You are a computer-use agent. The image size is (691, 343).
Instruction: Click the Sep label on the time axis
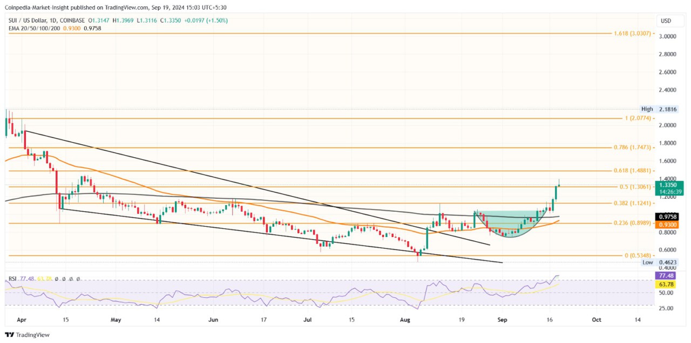(502, 319)
